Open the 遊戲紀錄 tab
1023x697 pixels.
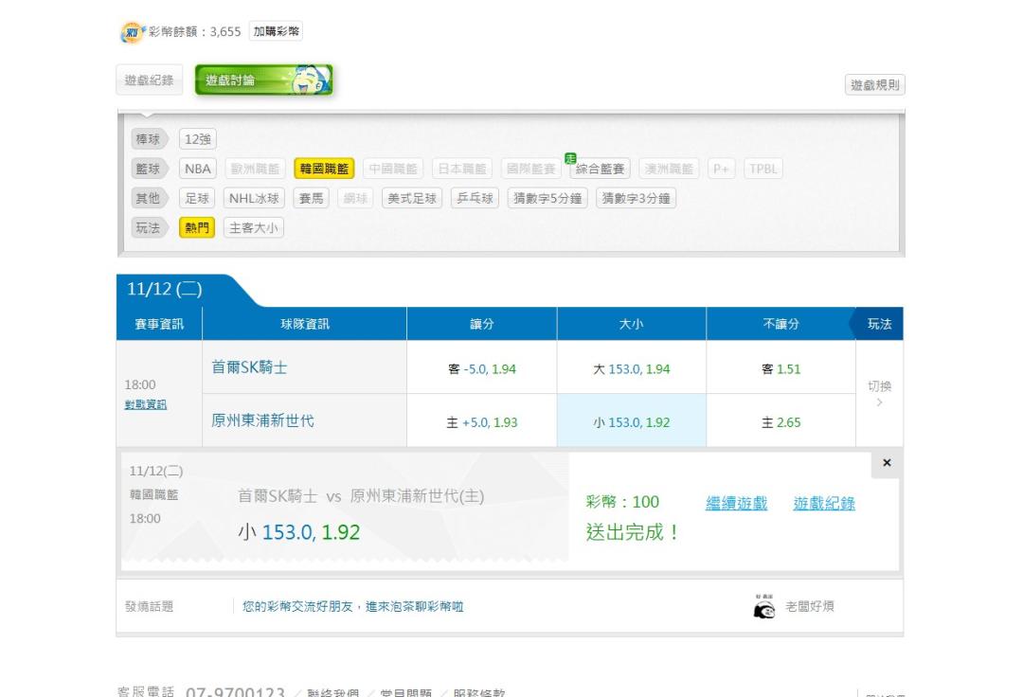[150, 80]
